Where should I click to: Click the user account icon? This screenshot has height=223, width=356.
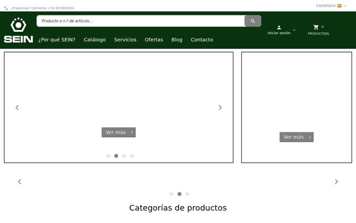coord(279,27)
